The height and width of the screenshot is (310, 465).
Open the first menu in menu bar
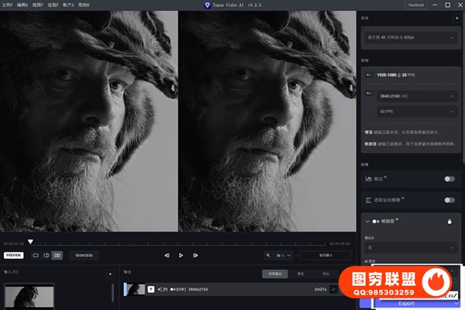point(8,5)
